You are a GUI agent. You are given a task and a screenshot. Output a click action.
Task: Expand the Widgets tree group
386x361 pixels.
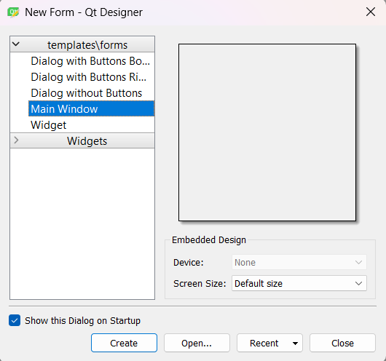pyautogui.click(x=16, y=140)
